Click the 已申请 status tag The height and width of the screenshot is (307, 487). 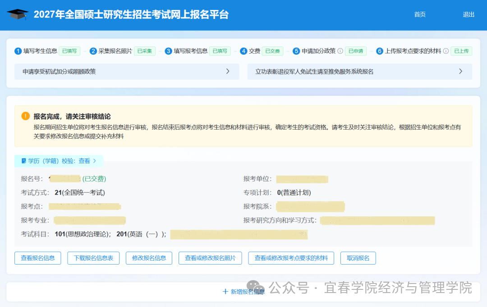(x=356, y=51)
